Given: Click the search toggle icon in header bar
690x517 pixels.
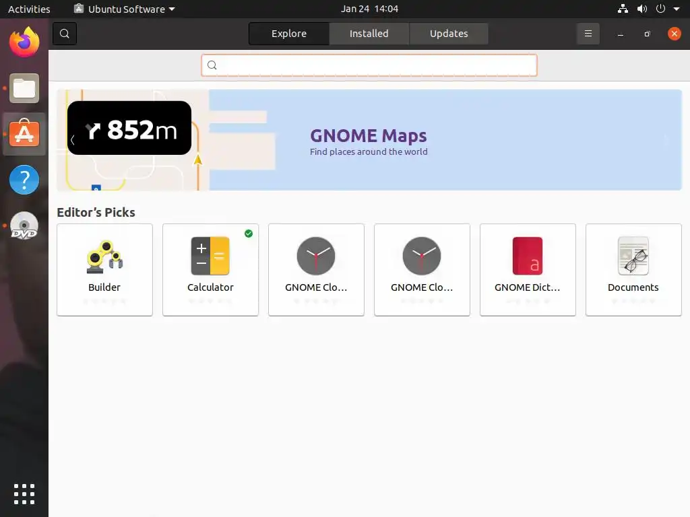Looking at the screenshot, I should [65, 34].
